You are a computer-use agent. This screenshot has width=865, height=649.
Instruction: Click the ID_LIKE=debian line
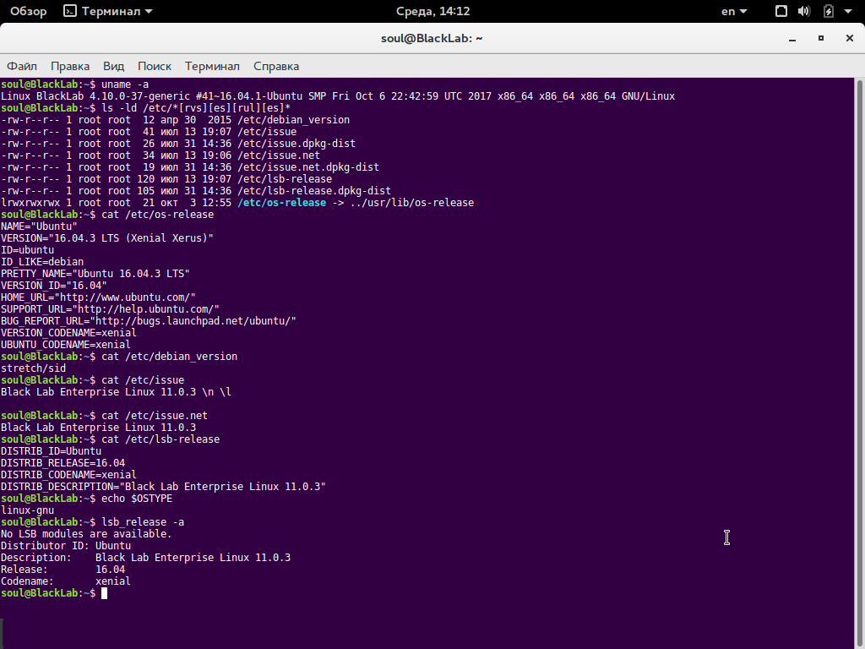(42, 262)
